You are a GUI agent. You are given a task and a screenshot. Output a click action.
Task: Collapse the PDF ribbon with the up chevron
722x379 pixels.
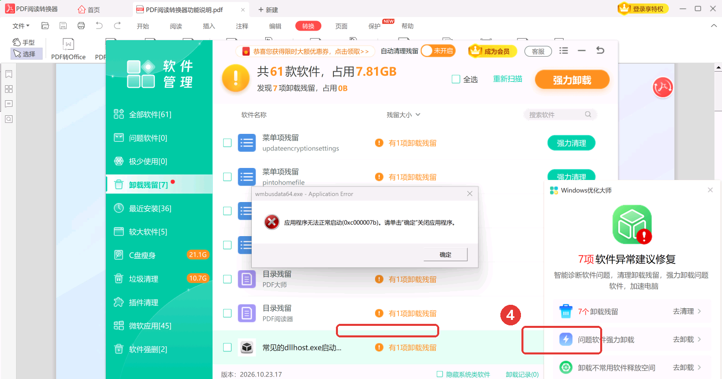(x=713, y=26)
